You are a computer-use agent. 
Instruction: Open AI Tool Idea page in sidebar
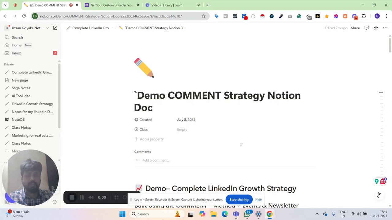pos(31,96)
